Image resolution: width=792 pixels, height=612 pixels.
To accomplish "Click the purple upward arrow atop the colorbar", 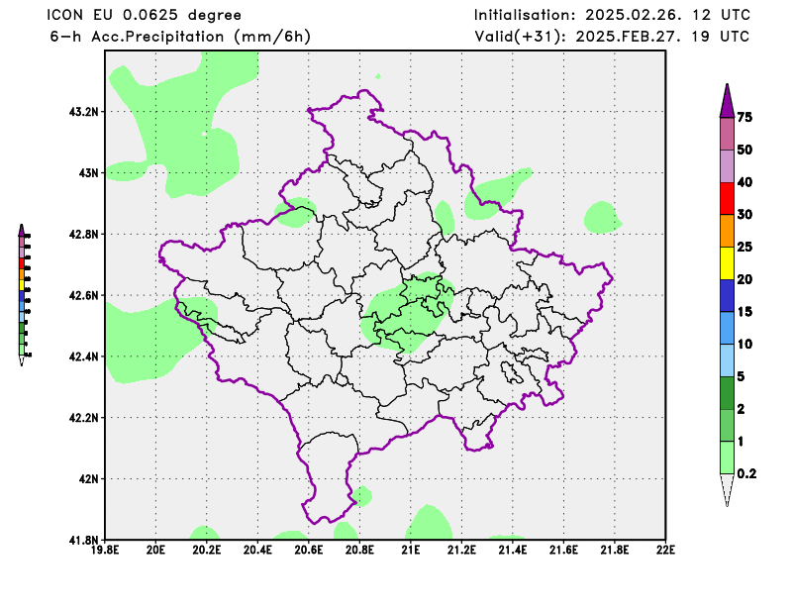I will 727,101.
